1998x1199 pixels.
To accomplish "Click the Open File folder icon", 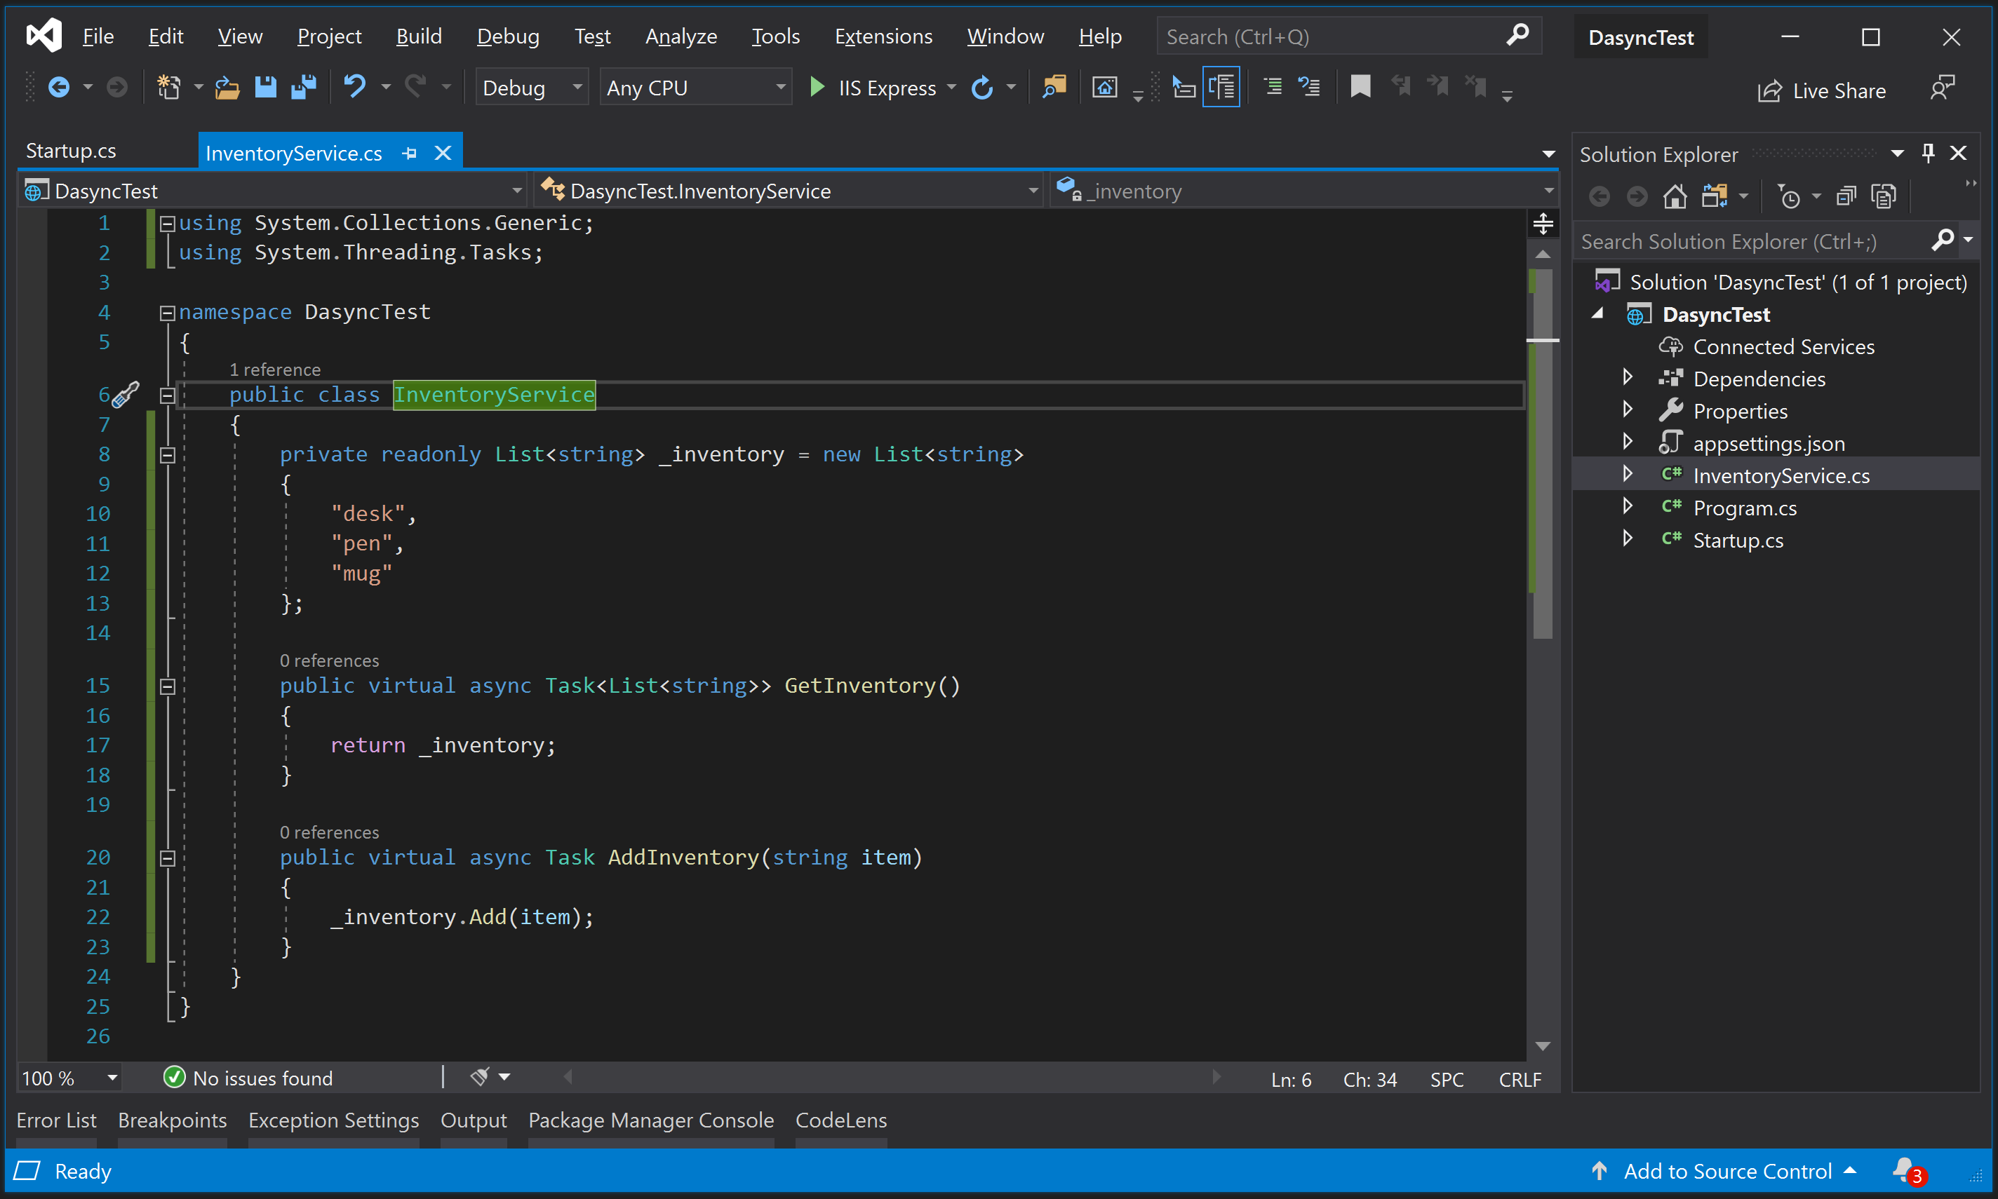I will 227,87.
